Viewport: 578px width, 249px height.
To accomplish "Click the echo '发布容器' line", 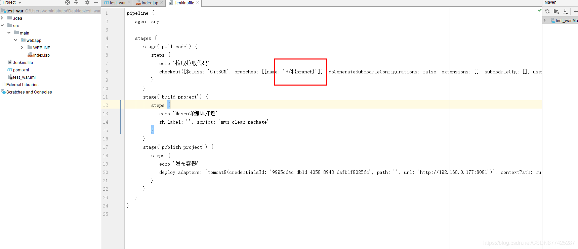I will 179,164.
